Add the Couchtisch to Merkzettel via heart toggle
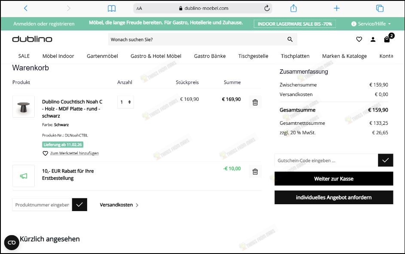 (46, 153)
